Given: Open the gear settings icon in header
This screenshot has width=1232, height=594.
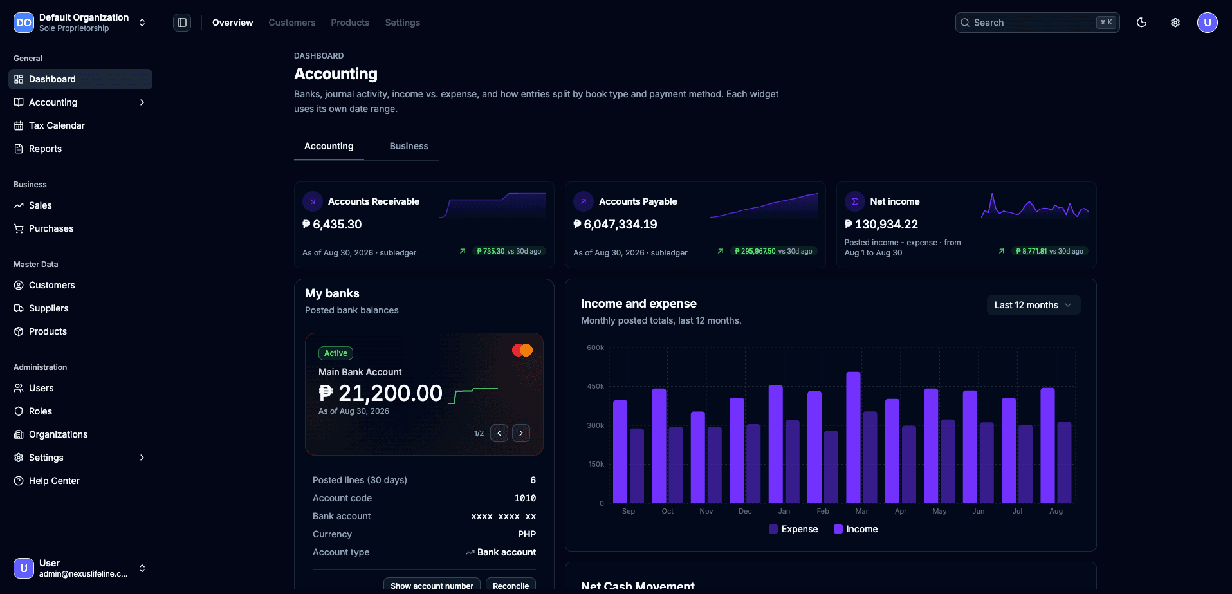Looking at the screenshot, I should pos(1175,23).
